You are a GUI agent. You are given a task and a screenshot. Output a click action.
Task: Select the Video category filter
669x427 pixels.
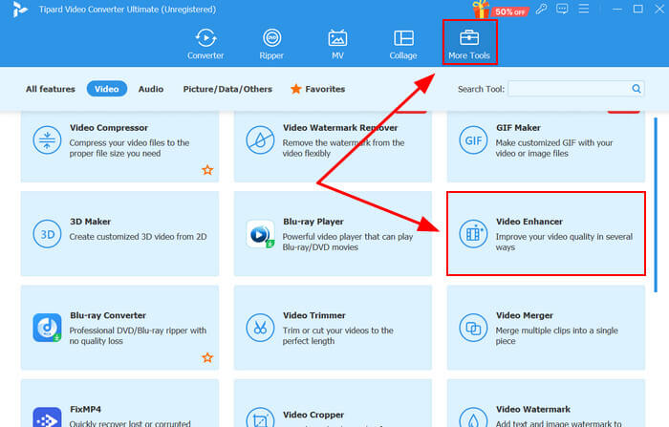[x=107, y=89]
